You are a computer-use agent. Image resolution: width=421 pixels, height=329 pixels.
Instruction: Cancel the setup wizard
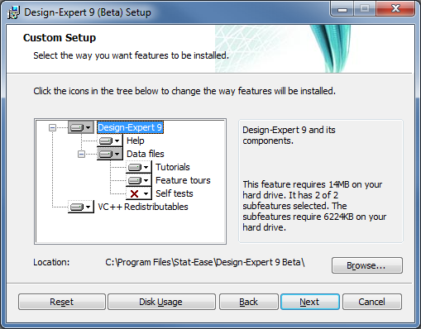[372, 302]
